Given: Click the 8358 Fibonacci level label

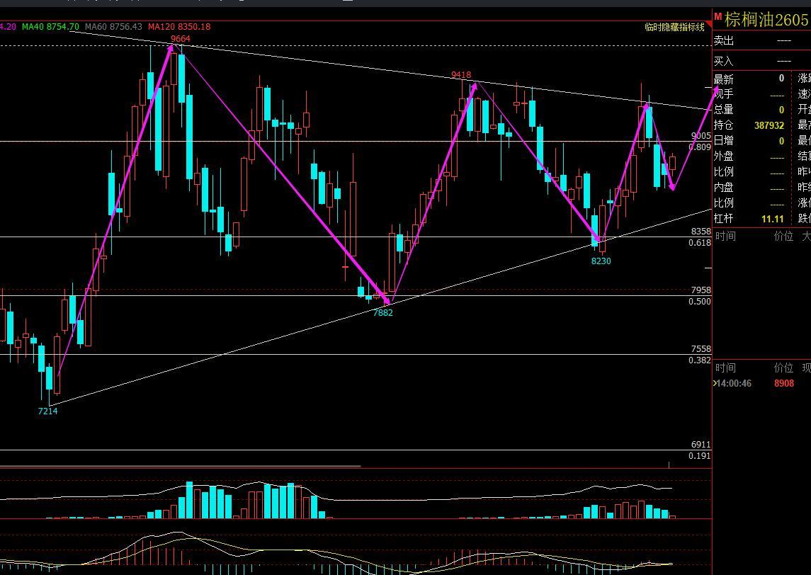Looking at the screenshot, I should coord(701,232).
